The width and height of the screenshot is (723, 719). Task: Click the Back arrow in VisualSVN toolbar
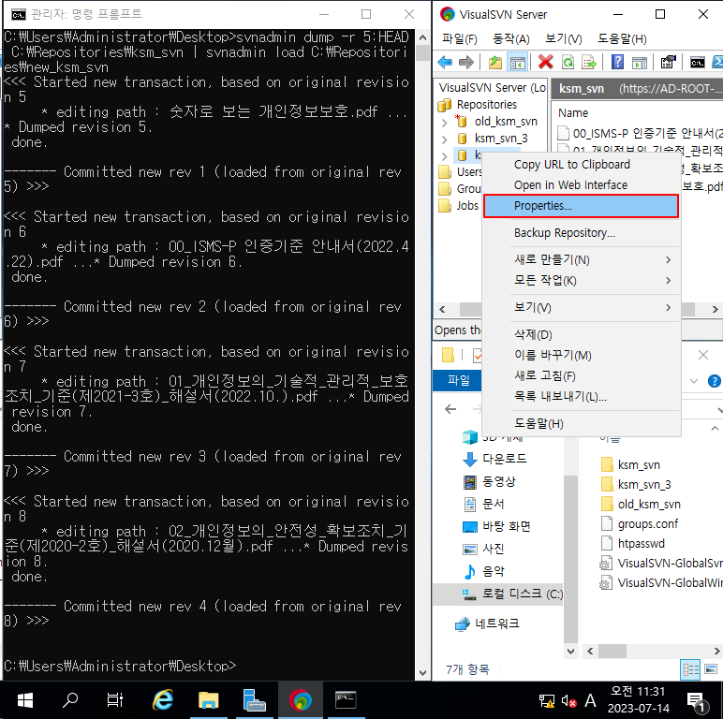(x=445, y=62)
